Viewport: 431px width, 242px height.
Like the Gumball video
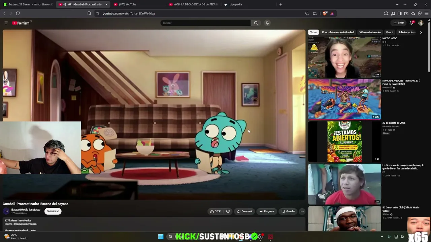coord(215,211)
